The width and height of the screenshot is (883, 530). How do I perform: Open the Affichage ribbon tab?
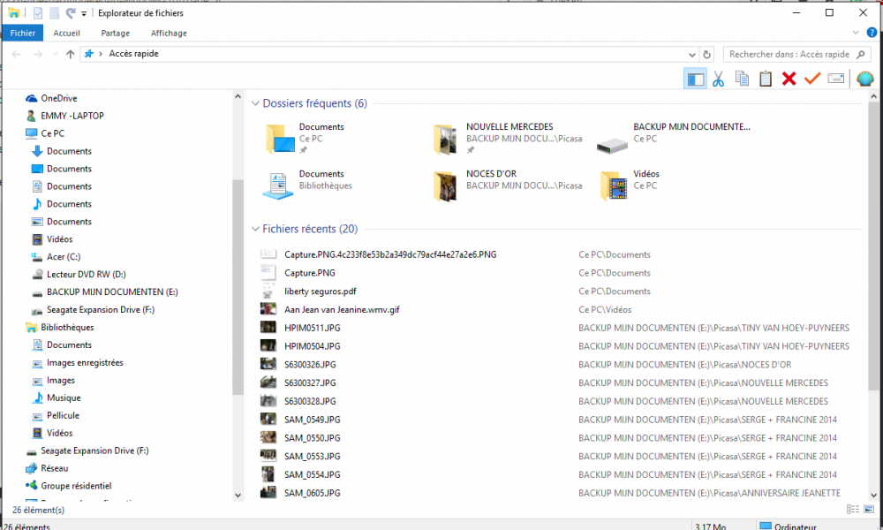169,34
